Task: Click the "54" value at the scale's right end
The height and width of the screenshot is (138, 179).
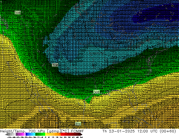Action: [81, 137]
